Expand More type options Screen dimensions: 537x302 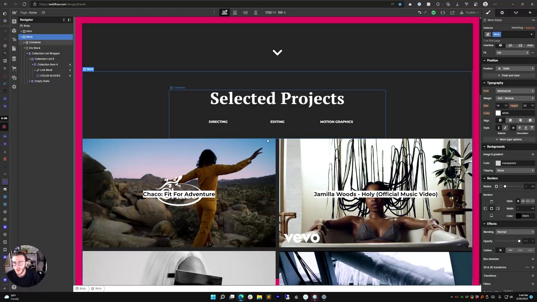pyautogui.click(x=509, y=139)
